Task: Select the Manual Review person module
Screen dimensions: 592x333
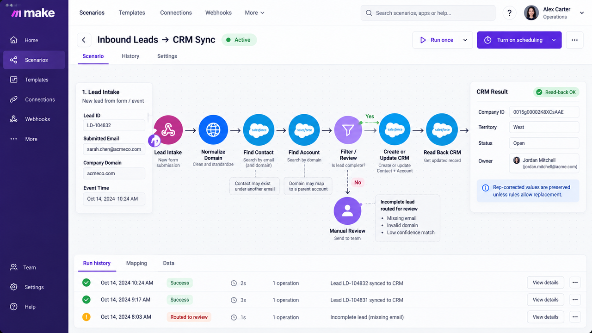Action: 347,211
